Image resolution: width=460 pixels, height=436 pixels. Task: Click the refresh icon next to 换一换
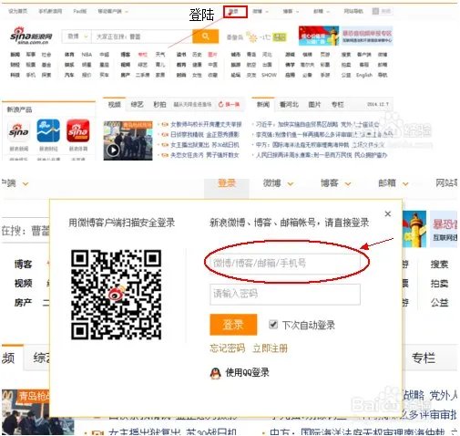tap(220, 105)
